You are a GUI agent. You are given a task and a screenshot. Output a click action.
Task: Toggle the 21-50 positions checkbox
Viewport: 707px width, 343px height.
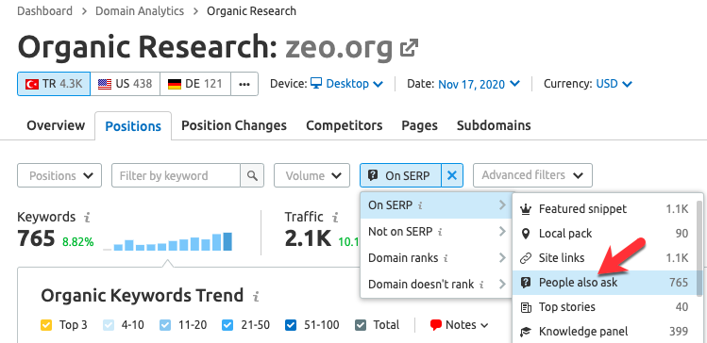click(x=227, y=325)
